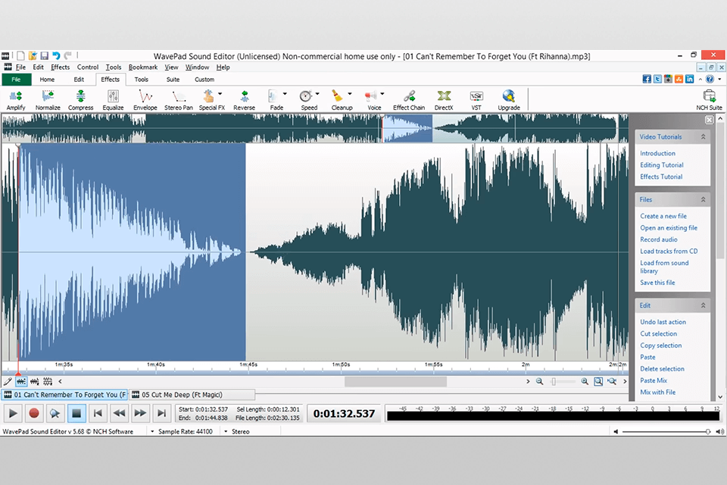727x485 pixels.
Task: Collapse the Video Tutorials panel
Action: 703,137
